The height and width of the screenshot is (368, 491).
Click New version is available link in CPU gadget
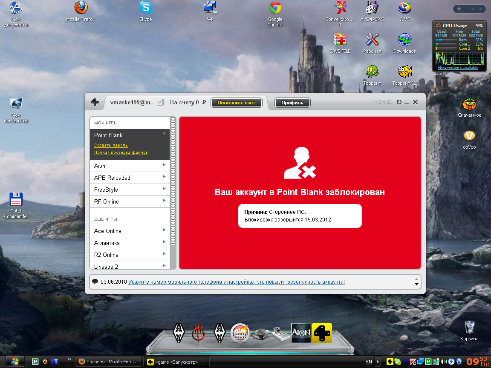[458, 68]
